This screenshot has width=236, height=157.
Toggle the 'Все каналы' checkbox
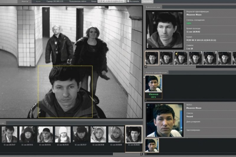click(x=128, y=1)
